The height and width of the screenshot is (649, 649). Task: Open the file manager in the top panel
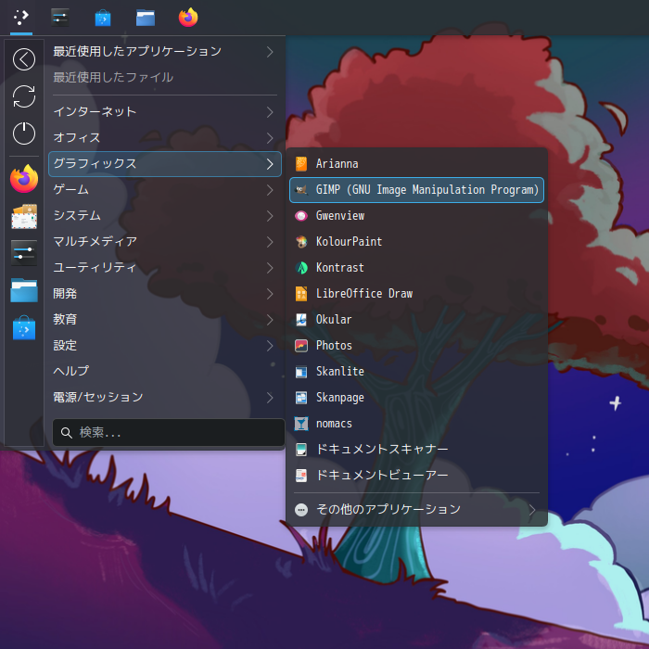(x=146, y=18)
